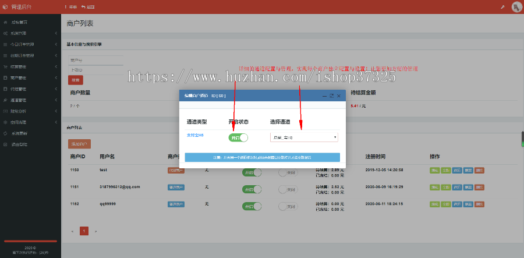The image size is (524, 258).
Task: Expand 系统管理 using its chevron
Action: tap(56, 33)
